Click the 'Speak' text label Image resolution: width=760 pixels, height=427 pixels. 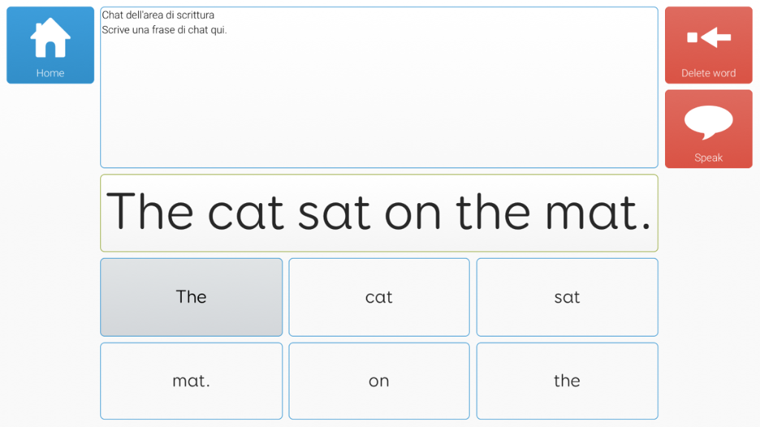(x=709, y=158)
